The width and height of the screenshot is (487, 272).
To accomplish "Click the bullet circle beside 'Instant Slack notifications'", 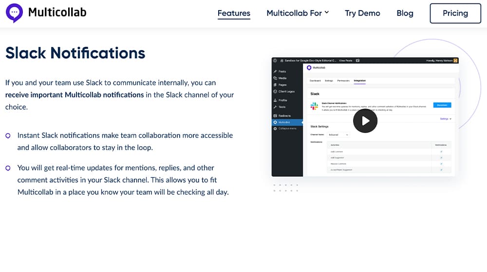I will 8,136.
